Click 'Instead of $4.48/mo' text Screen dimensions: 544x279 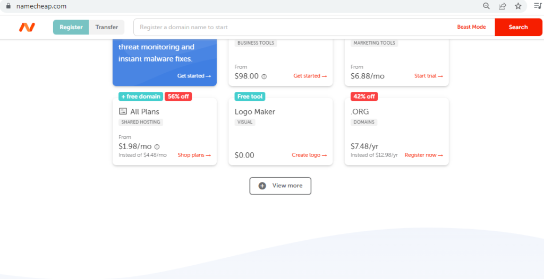coord(142,155)
